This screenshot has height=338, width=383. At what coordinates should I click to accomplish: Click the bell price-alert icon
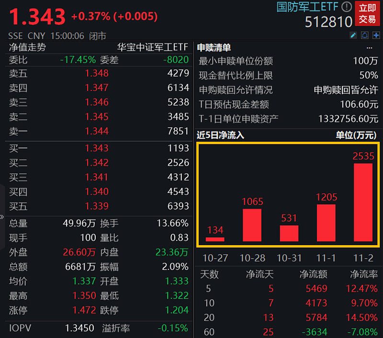click(365, 35)
